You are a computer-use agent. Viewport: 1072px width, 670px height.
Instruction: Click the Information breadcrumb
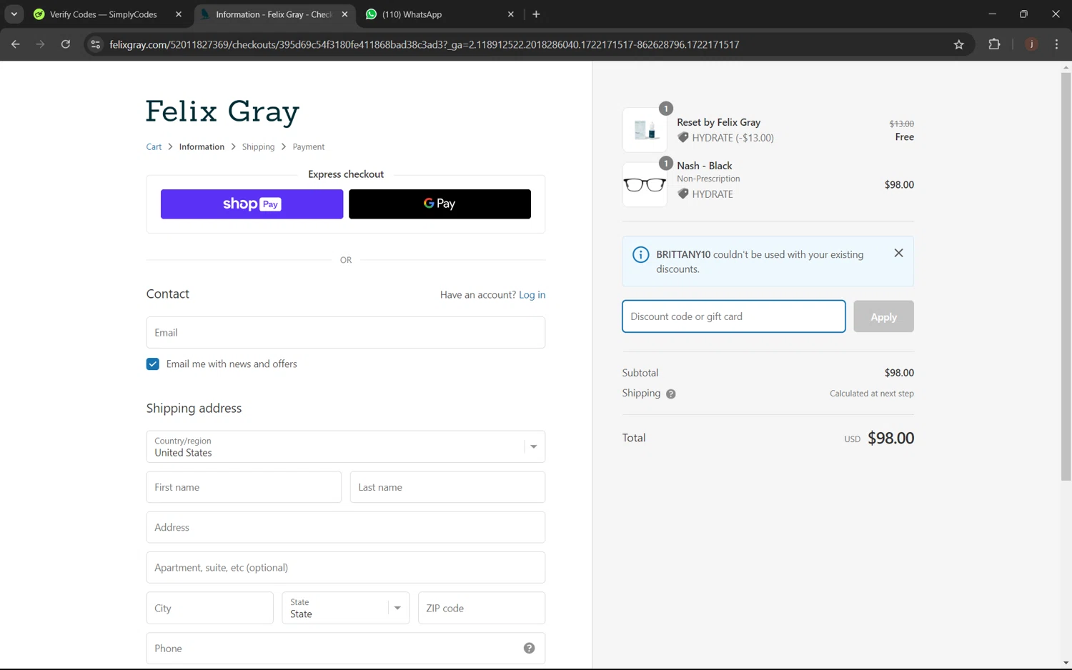[x=202, y=146]
